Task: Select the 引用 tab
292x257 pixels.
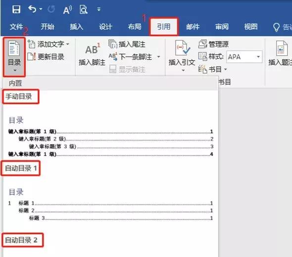Action: [x=164, y=27]
